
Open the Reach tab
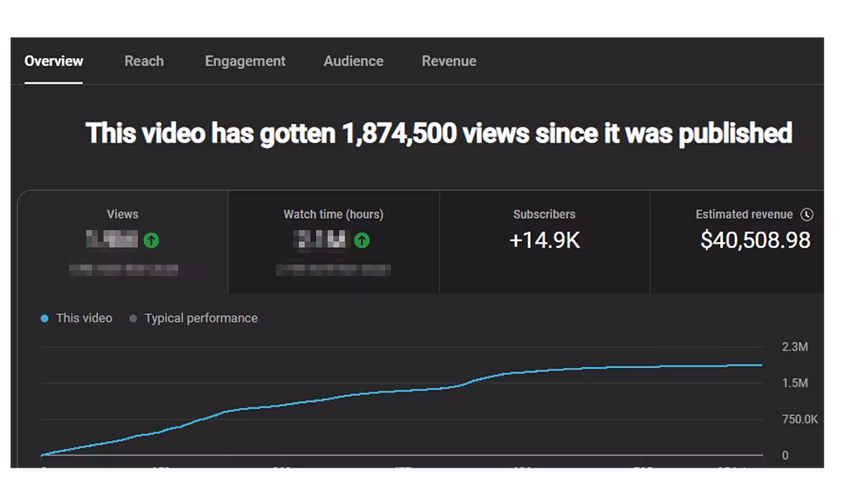click(144, 61)
